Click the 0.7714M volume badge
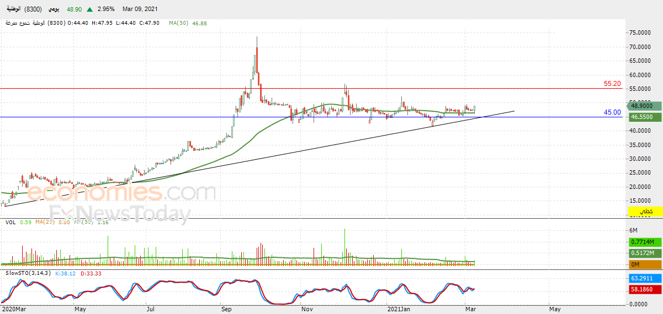 (x=645, y=242)
